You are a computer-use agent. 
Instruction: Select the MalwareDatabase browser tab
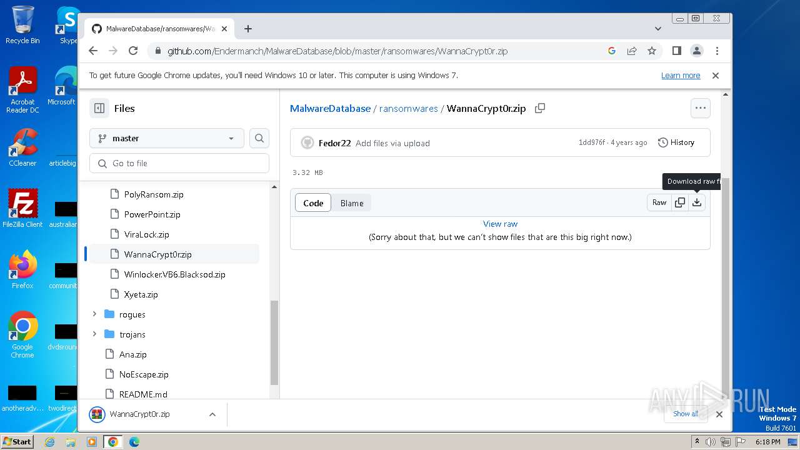160,29
